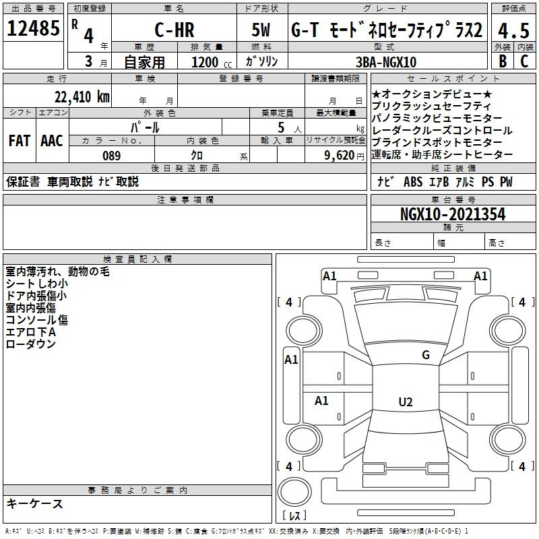Click the inspector note "室内内張傷"

coord(30,308)
